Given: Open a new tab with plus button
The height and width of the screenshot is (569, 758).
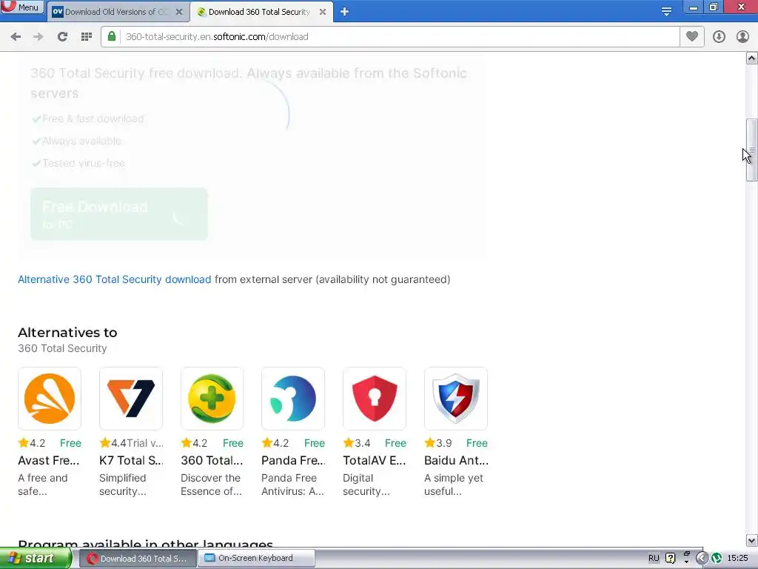Looking at the screenshot, I should click(x=344, y=12).
